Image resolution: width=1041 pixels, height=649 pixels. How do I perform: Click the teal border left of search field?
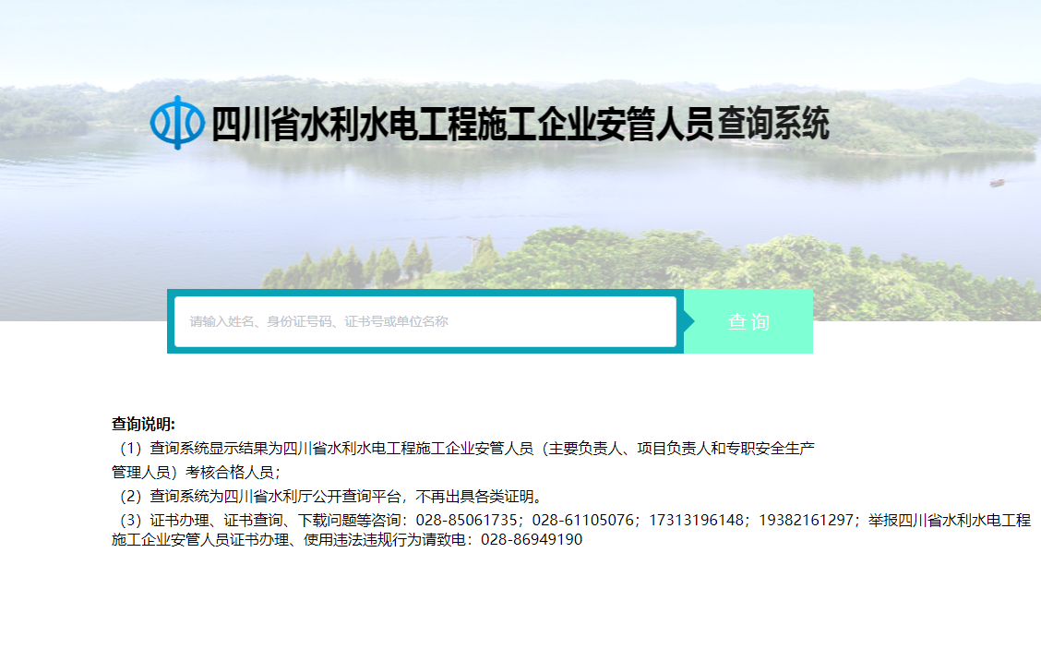click(x=171, y=321)
